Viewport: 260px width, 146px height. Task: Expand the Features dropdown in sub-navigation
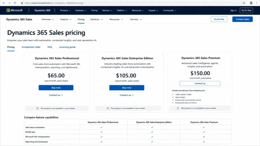point(66,19)
